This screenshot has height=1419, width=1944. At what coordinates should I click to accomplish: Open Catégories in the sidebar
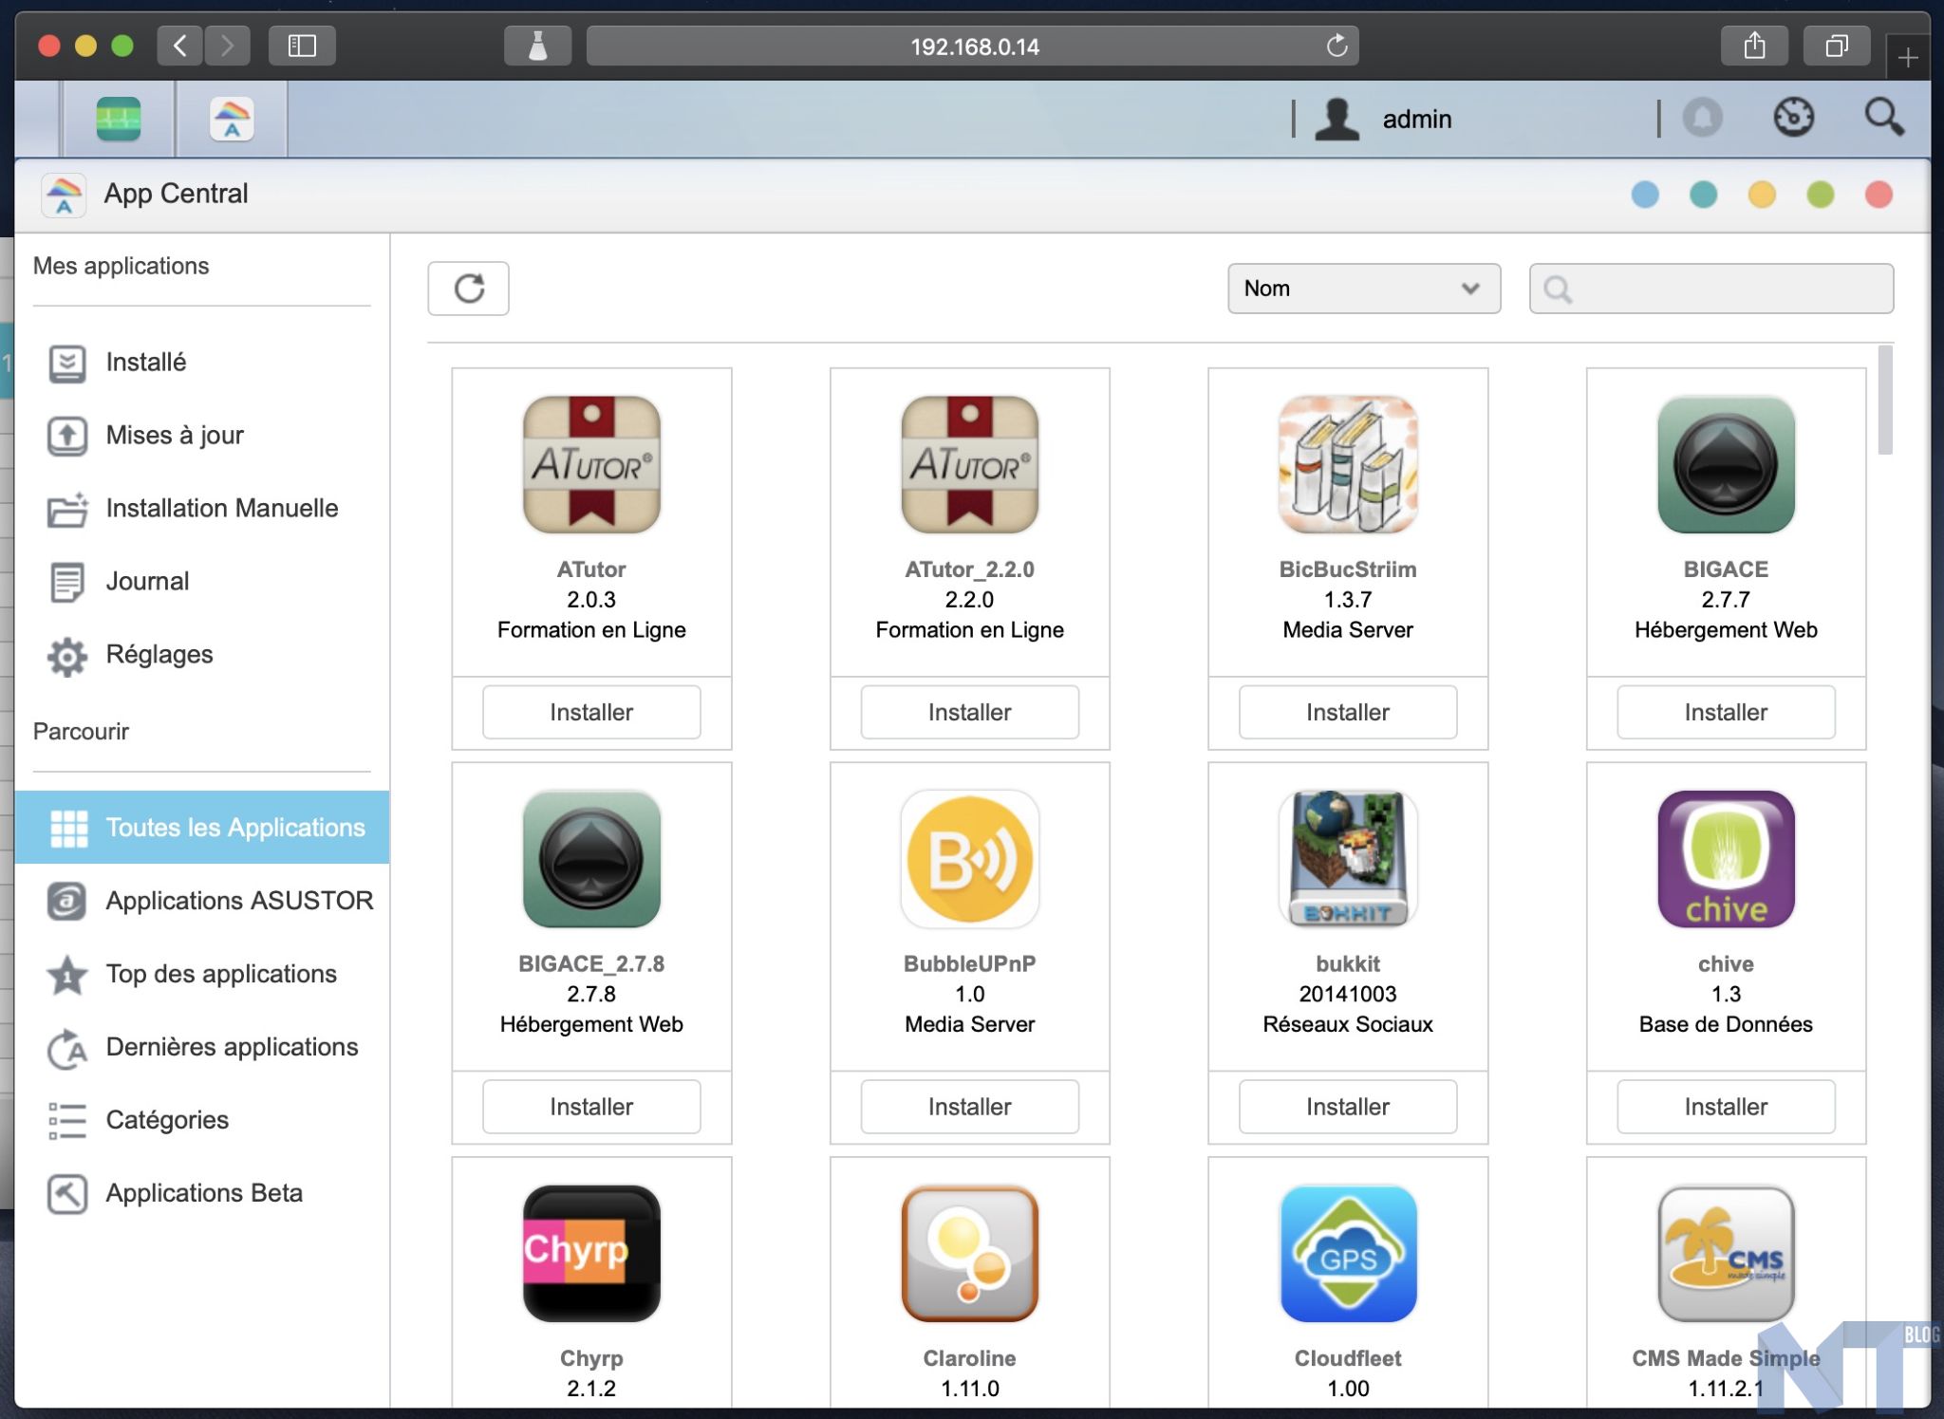pos(167,1120)
